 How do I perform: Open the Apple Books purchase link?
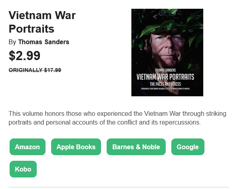tap(76, 147)
